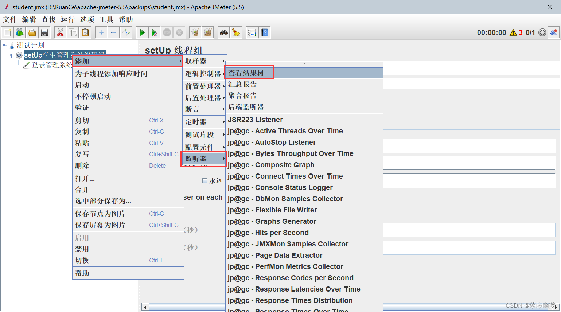Click the icon at the toolbar's right end
This screenshot has height=312, width=561.
[x=554, y=32]
